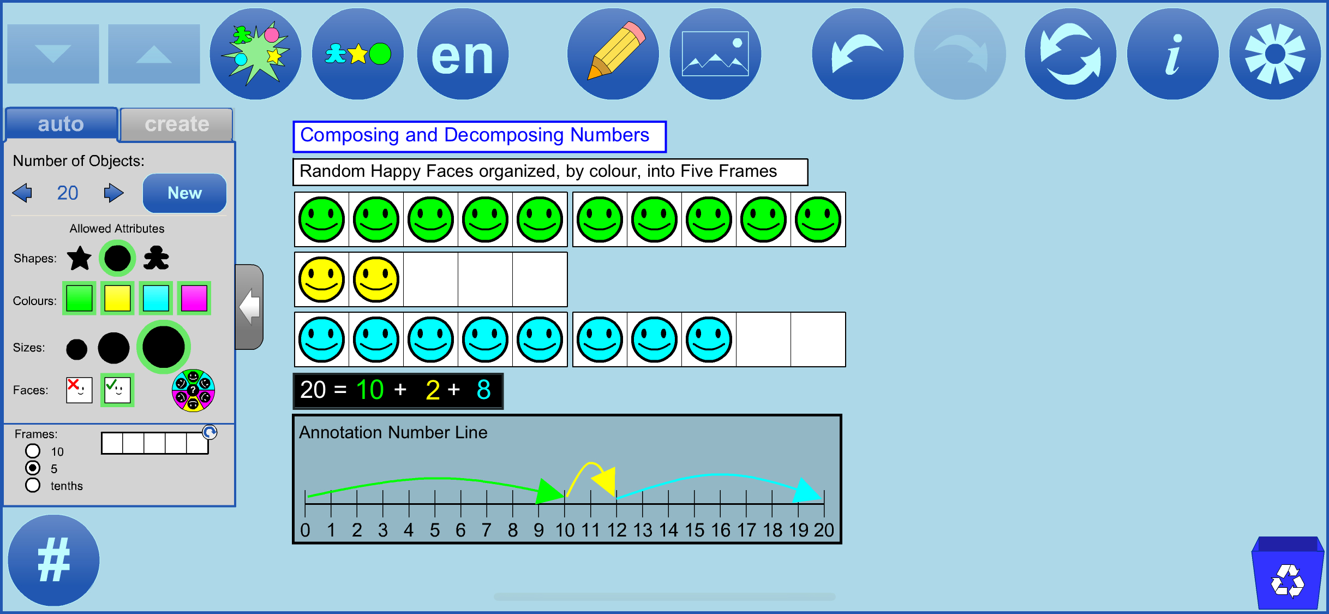
Task: Disable faces with red X option
Action: click(79, 390)
